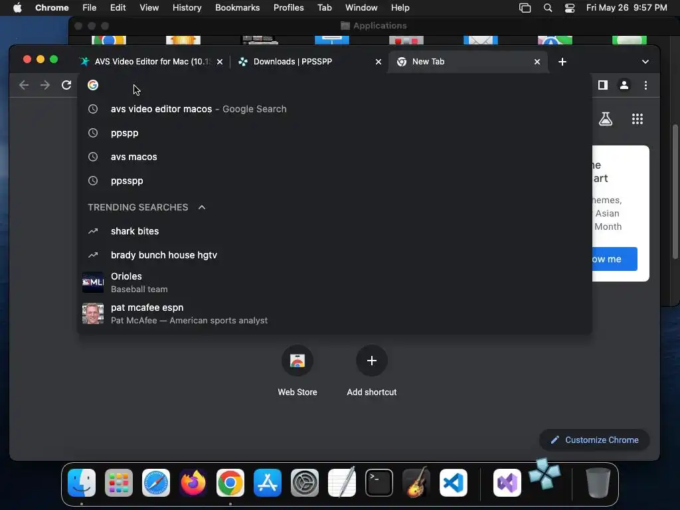The image size is (680, 510).
Task: Launch Safari from the Dock
Action: (x=156, y=482)
